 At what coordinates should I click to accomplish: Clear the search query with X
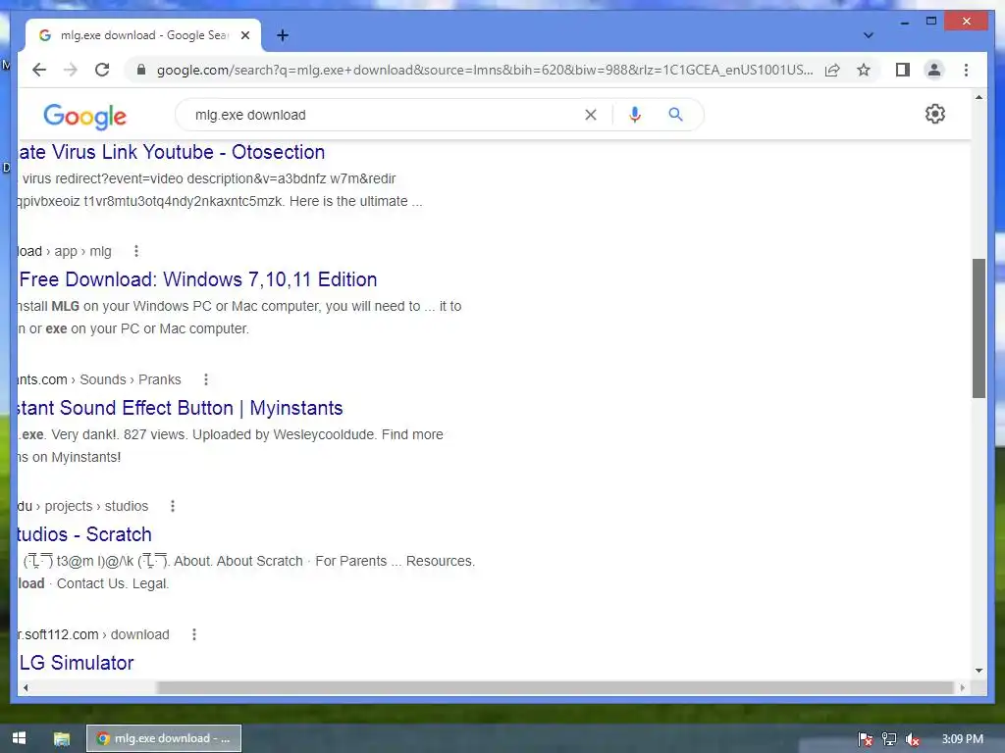[x=590, y=115]
